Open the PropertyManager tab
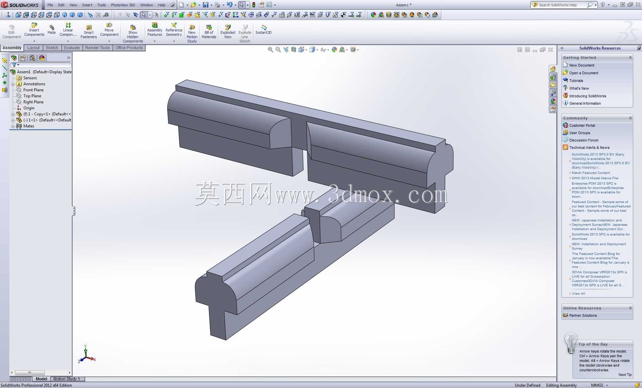The height and width of the screenshot is (388, 642). (x=23, y=58)
